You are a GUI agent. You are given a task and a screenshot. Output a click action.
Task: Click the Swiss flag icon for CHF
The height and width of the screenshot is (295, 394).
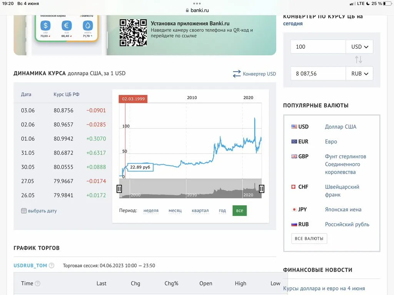point(294,187)
